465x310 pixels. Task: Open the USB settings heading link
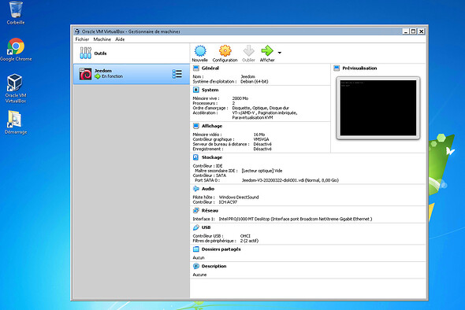tap(206, 227)
